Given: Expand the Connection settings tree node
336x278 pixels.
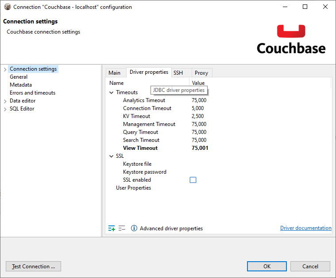Looking at the screenshot, I should [x=5, y=69].
